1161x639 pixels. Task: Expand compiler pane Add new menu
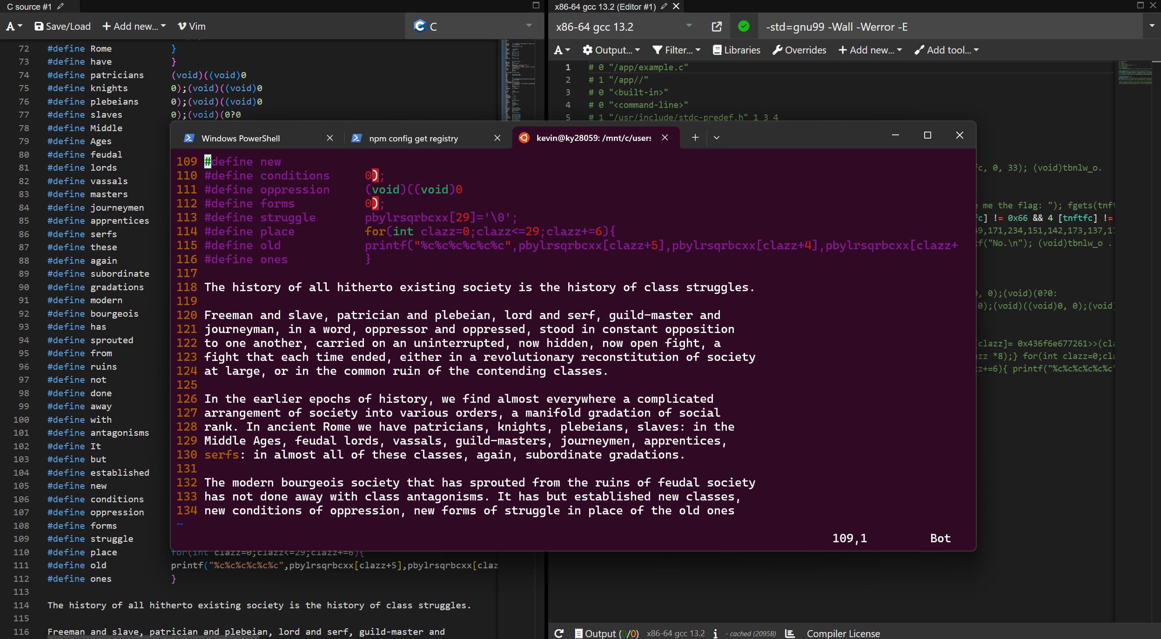(x=870, y=50)
